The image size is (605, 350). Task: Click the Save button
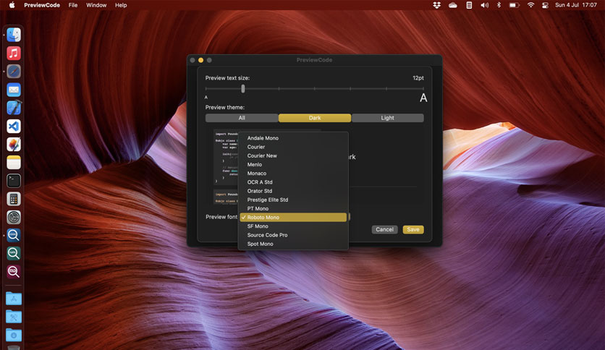point(413,229)
